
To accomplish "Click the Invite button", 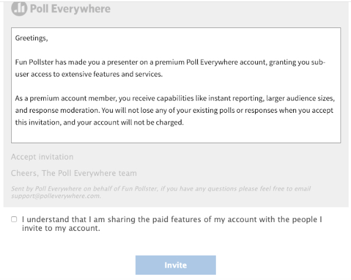I will [175, 265].
